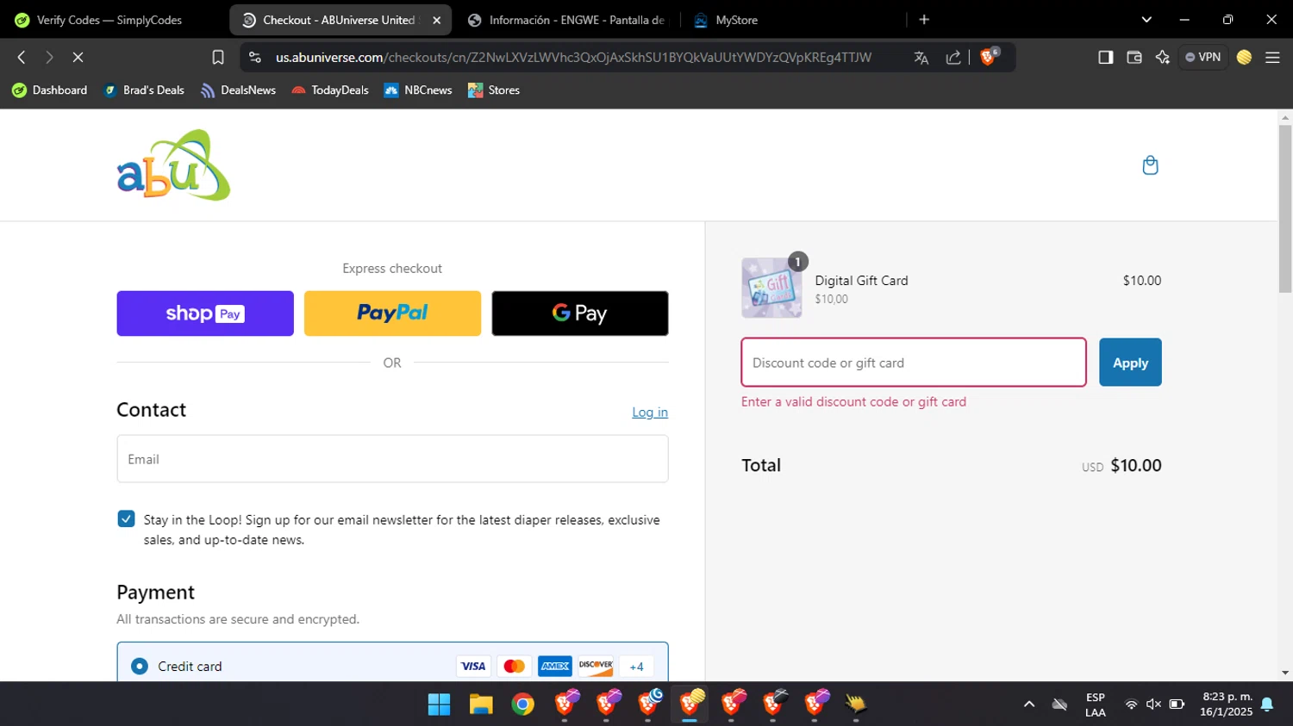Open the Windows Start menu
Image resolution: width=1293 pixels, height=726 pixels.
(x=440, y=704)
